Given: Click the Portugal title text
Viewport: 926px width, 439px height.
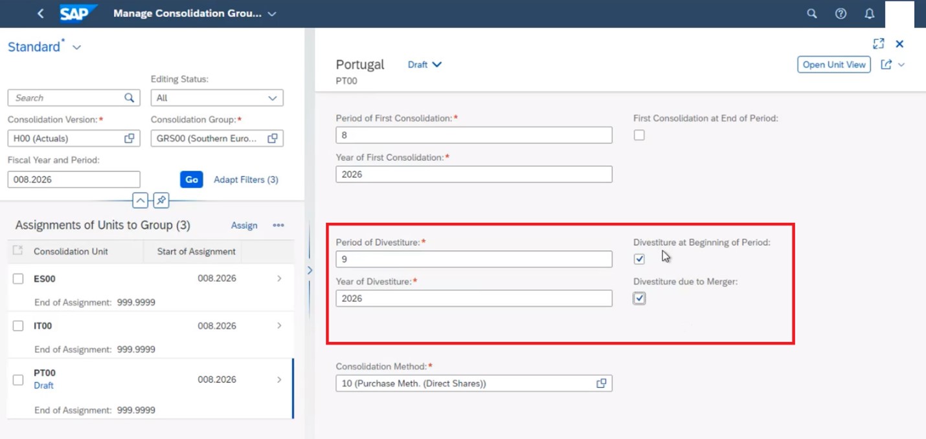Looking at the screenshot, I should 360,65.
